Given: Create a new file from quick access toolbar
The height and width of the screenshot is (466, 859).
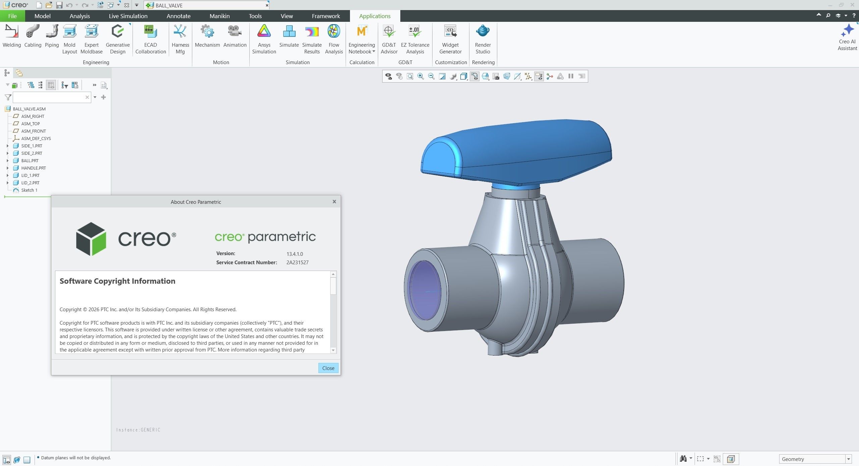Looking at the screenshot, I should point(39,5).
